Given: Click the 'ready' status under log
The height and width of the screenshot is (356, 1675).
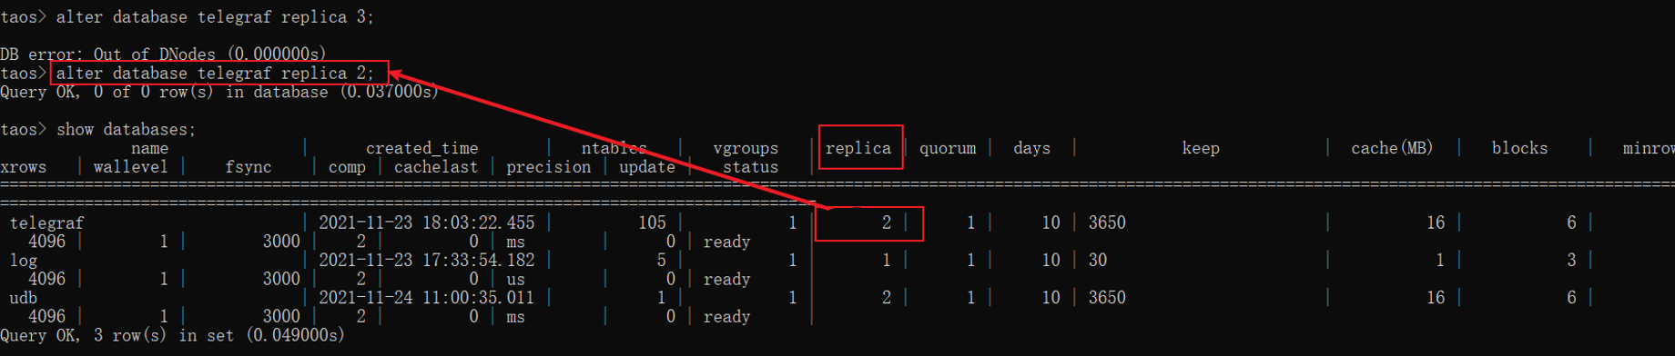Looking at the screenshot, I should 726,280.
